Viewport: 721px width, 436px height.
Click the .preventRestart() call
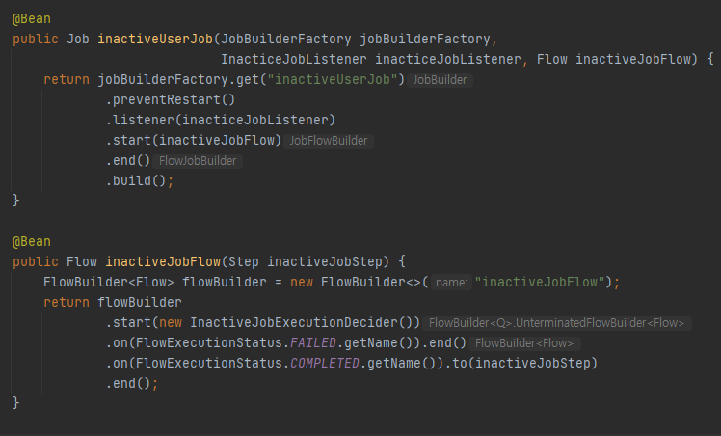[x=171, y=99]
